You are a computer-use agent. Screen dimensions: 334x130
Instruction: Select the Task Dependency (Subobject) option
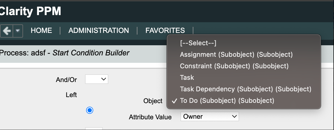pyautogui.click(x=246, y=89)
